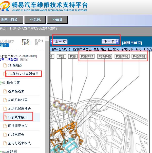Click the sidebar scrollbar up arrow

47,39
